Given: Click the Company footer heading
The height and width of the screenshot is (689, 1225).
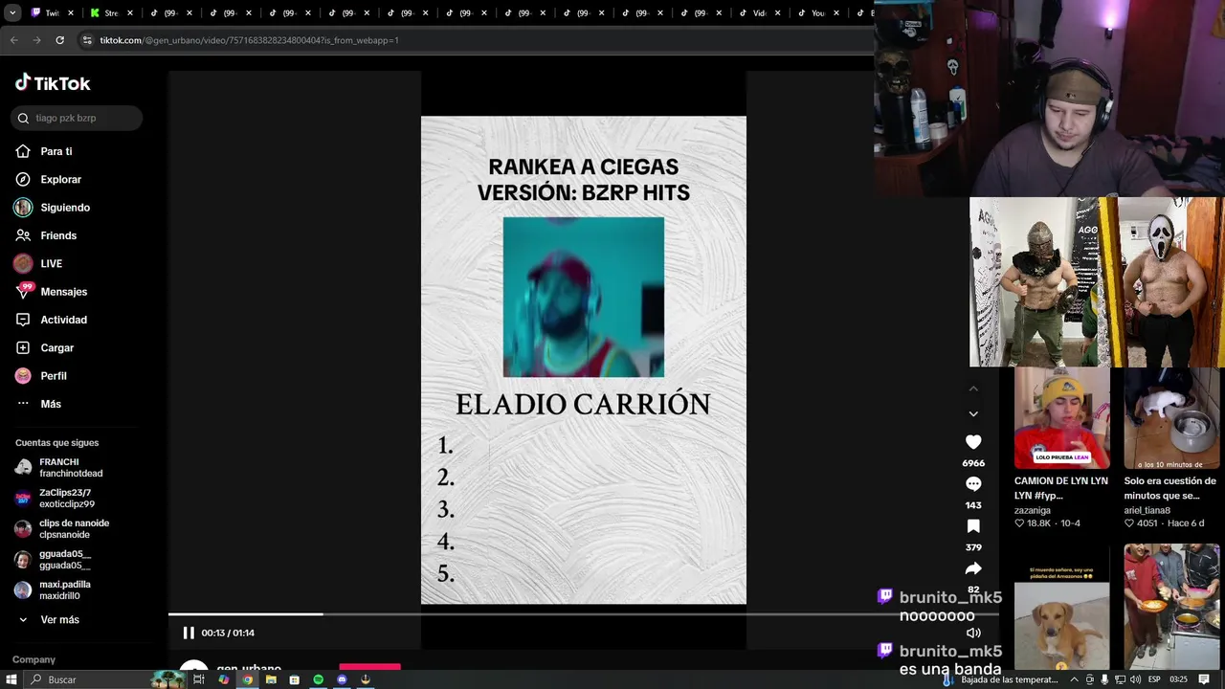Looking at the screenshot, I should pyautogui.click(x=33, y=659).
